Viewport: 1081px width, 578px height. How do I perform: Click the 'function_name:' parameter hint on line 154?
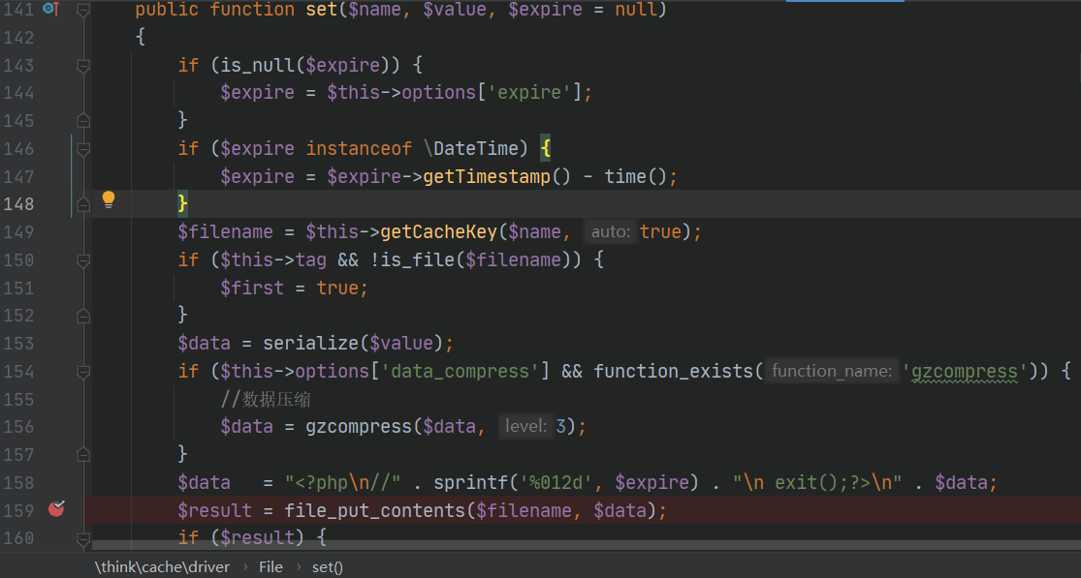pyautogui.click(x=832, y=371)
